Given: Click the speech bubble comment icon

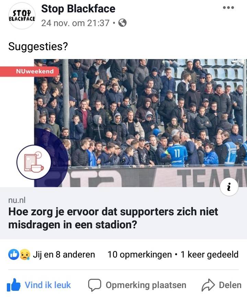Looking at the screenshot, I should click(x=95, y=285).
